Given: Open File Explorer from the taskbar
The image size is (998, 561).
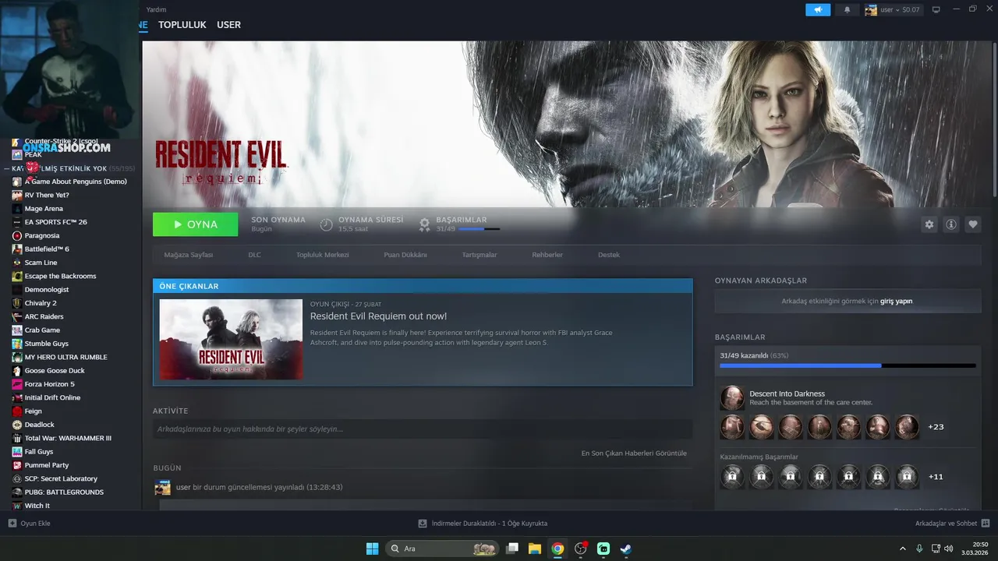Looking at the screenshot, I should click(x=535, y=549).
